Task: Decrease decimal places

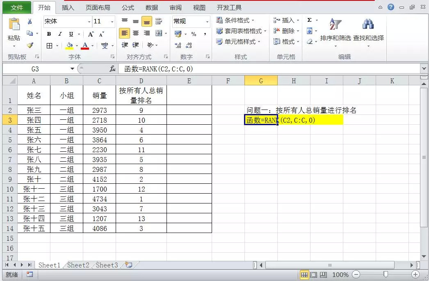Action: point(189,45)
